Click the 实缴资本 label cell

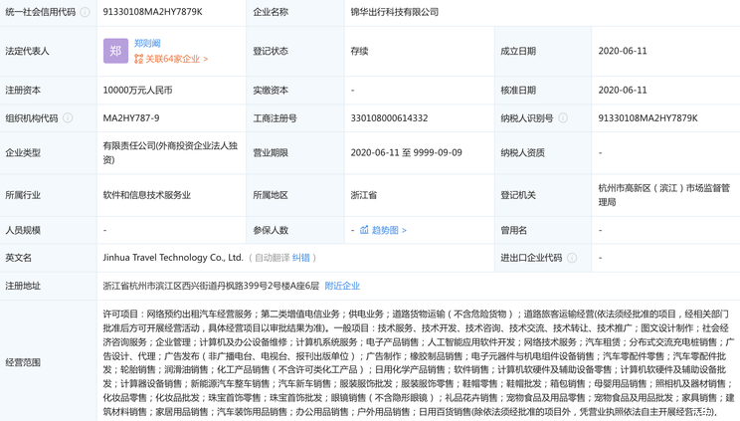295,91
